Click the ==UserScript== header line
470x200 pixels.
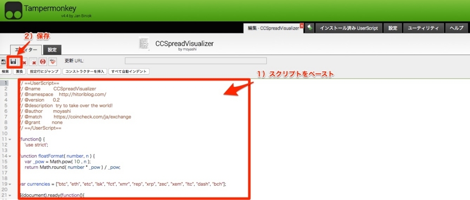point(39,83)
